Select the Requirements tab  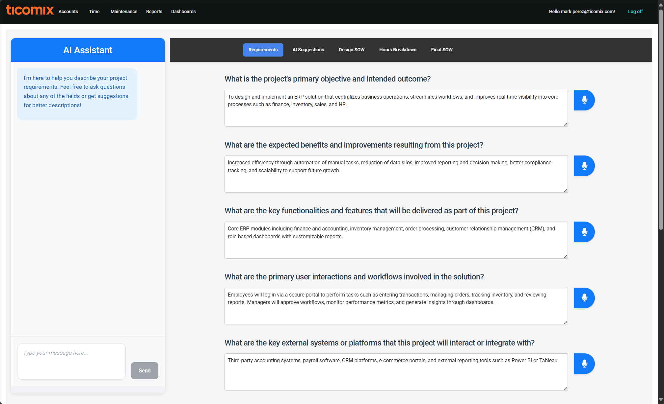pos(263,50)
